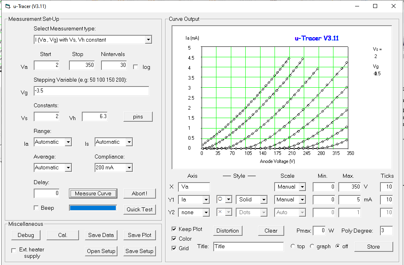404x265 pixels.
Task: Click the Pmax input field
Action: pos(319,231)
